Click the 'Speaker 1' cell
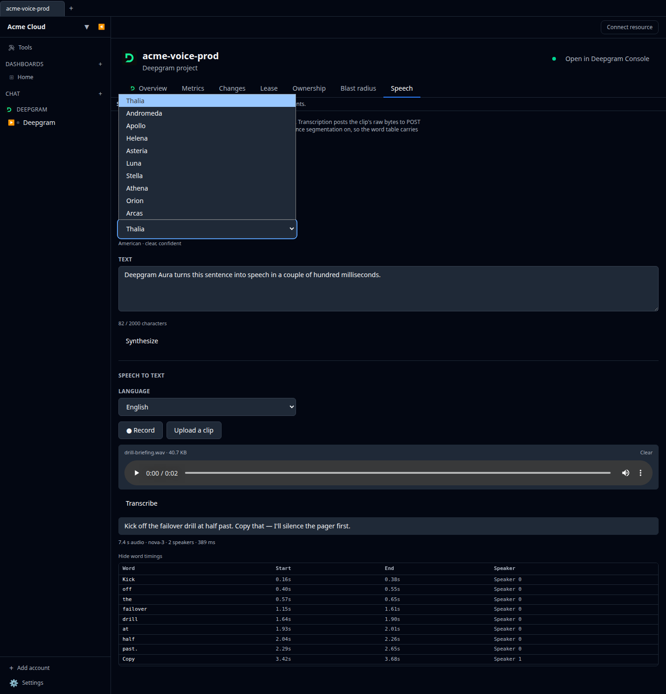The image size is (666, 694). 507,659
